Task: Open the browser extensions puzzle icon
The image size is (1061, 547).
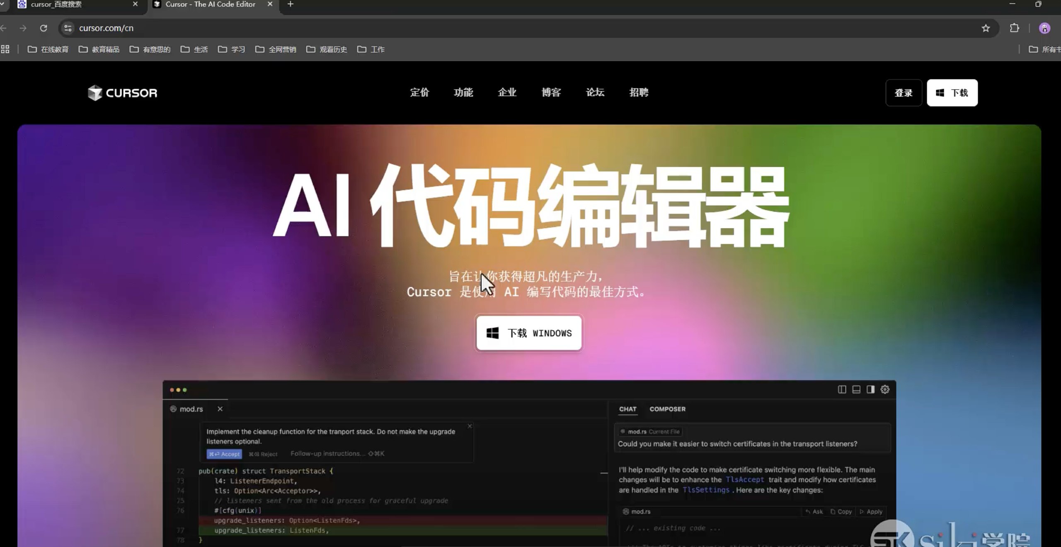Action: tap(1015, 28)
